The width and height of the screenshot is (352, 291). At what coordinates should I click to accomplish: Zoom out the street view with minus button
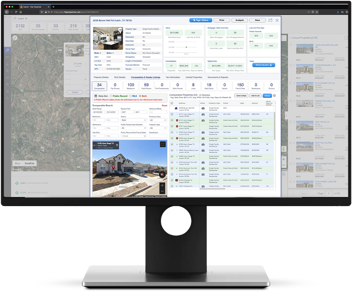162,191
